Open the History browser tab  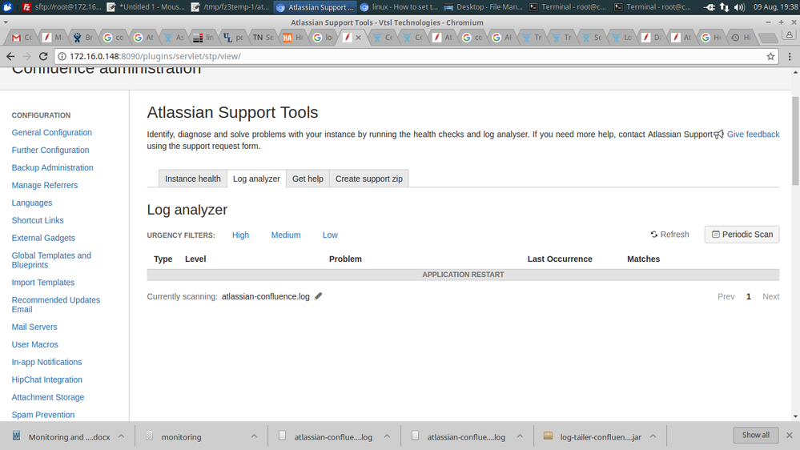pos(741,38)
